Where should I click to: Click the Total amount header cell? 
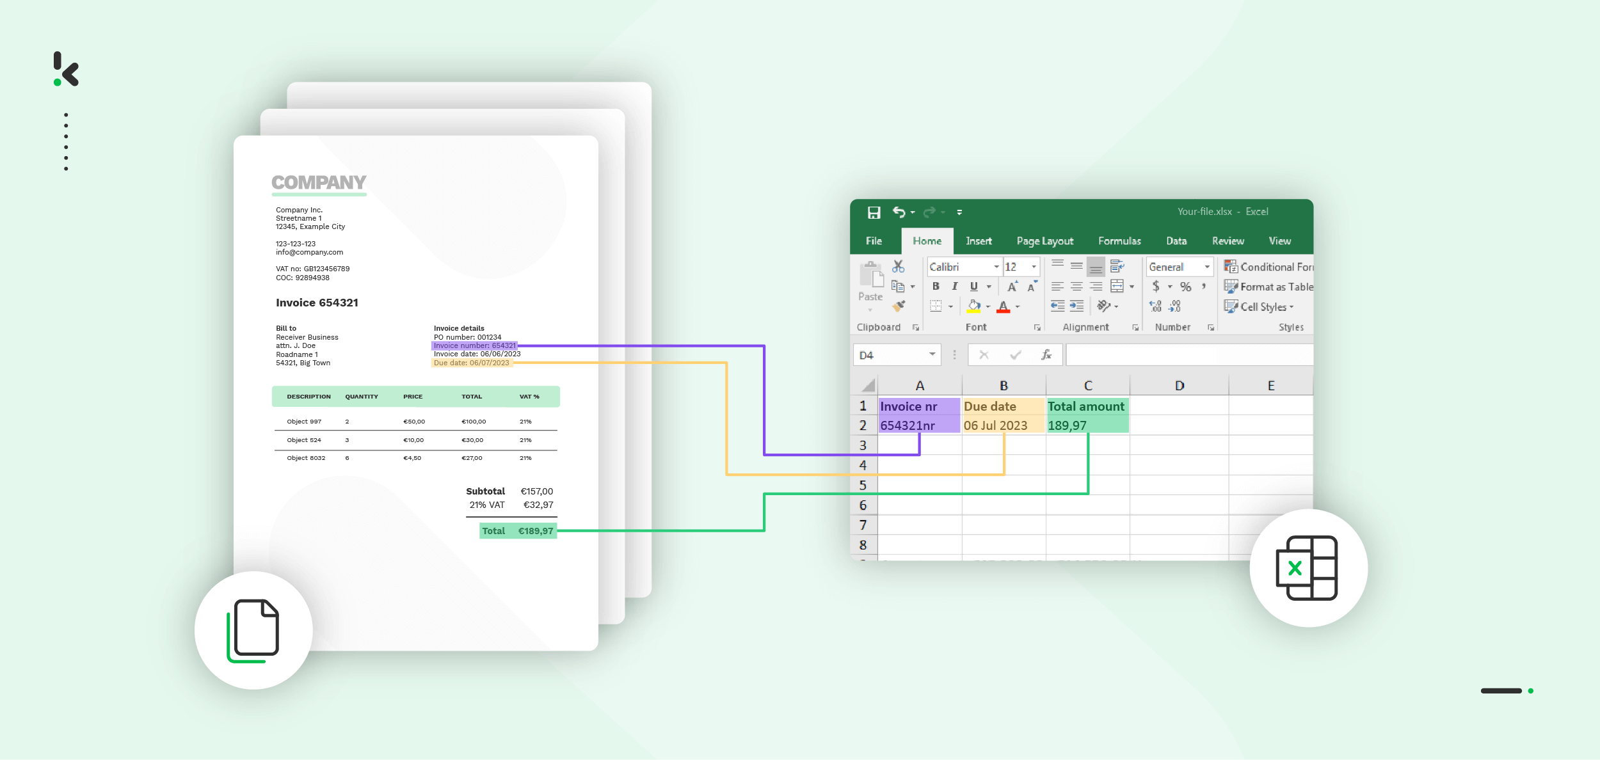(x=1087, y=406)
